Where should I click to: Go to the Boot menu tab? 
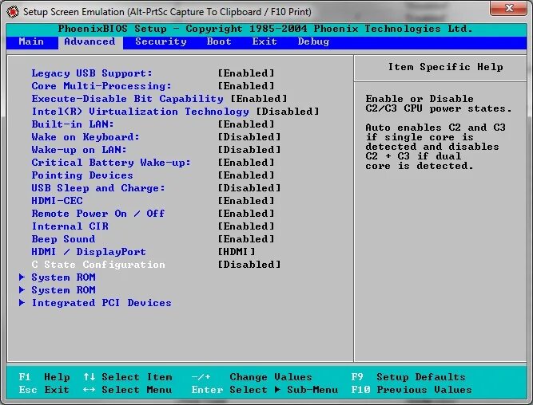(219, 41)
